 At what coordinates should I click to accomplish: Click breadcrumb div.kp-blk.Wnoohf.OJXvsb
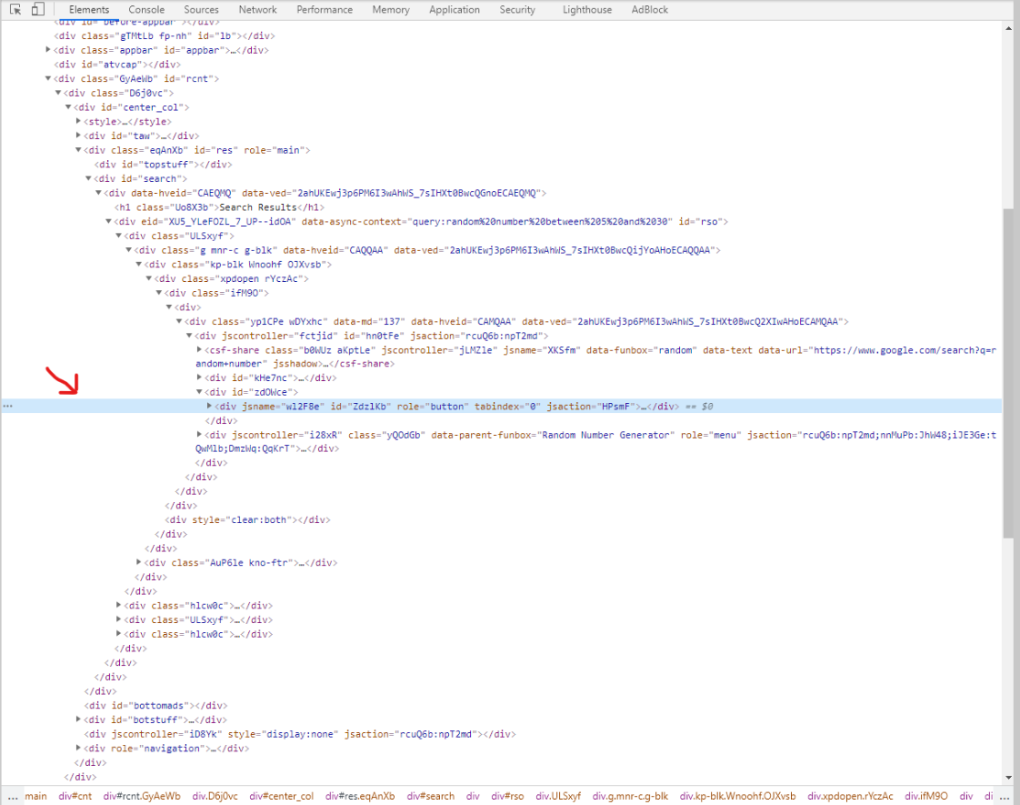(737, 796)
